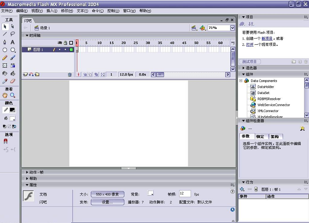Select the Text tool
The height and width of the screenshot is (223, 309).
[x=13, y=42]
